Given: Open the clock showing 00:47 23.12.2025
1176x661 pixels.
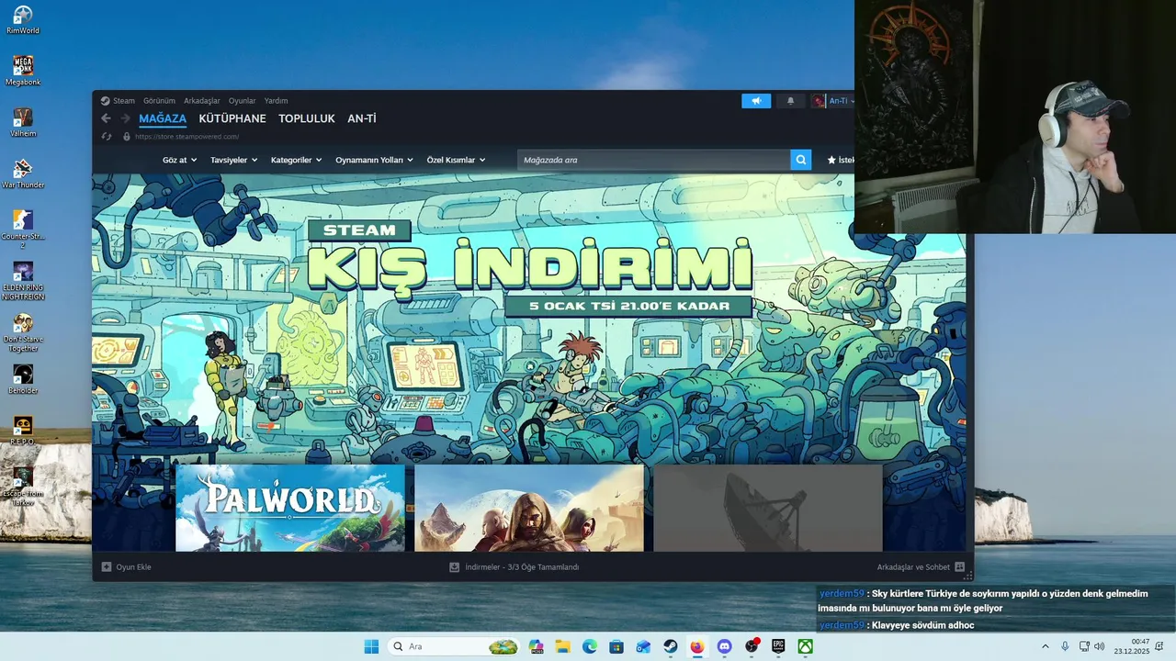Looking at the screenshot, I should (1132, 646).
